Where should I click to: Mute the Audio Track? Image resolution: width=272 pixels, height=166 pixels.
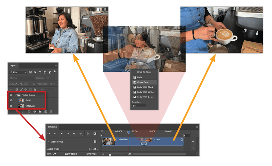90,149
